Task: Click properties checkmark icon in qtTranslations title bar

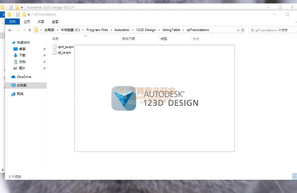Action: (18, 14)
